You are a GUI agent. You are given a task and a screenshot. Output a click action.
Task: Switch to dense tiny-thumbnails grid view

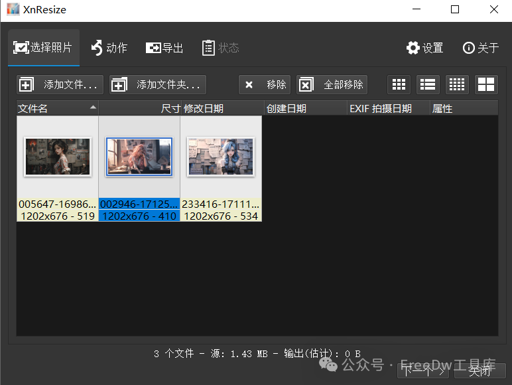[457, 85]
